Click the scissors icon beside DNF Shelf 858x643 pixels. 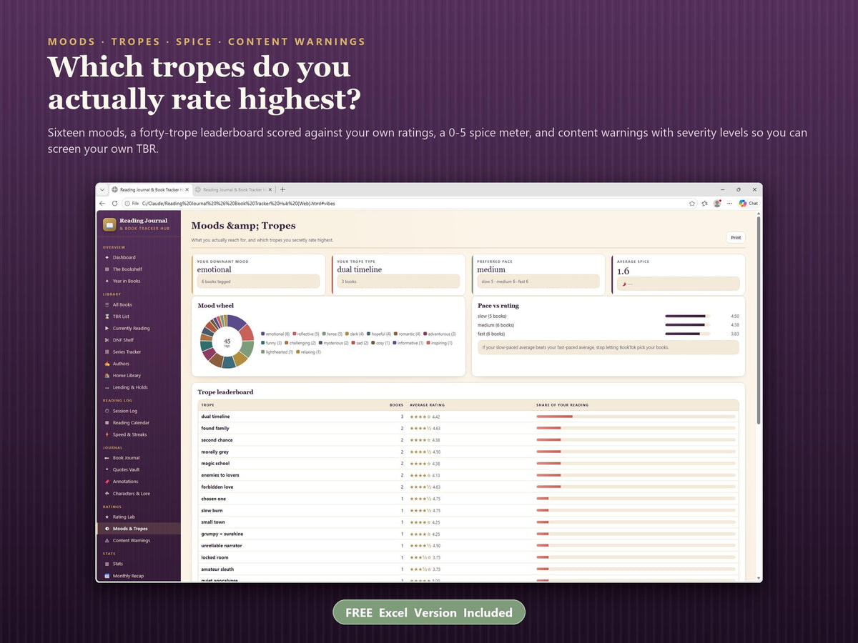[107, 340]
